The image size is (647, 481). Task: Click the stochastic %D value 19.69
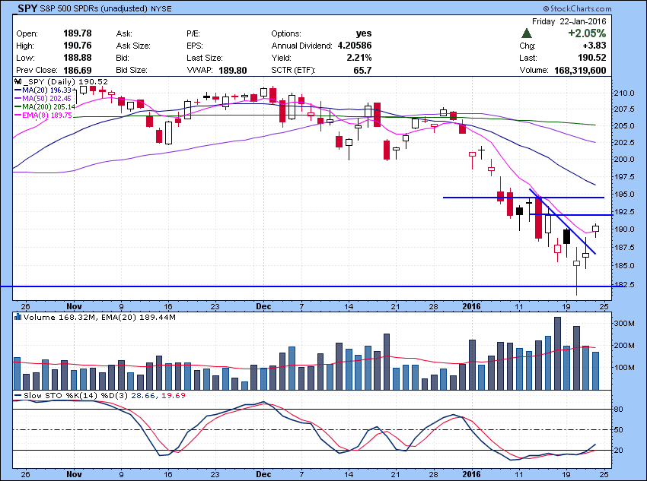pos(174,395)
